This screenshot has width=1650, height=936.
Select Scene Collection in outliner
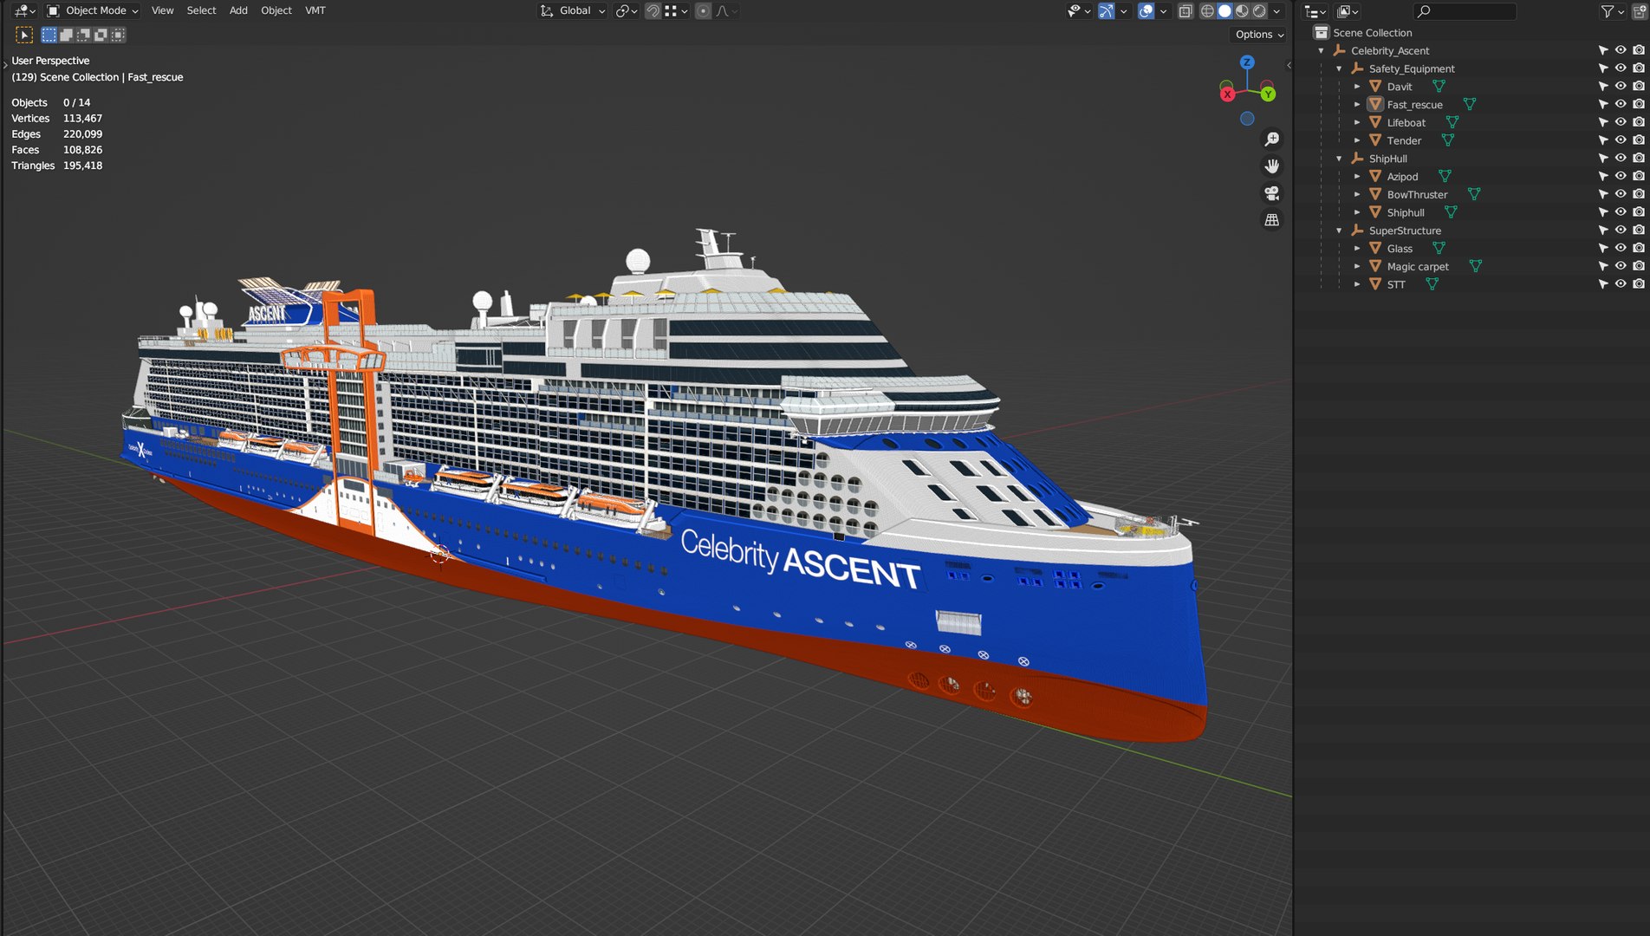(1372, 33)
